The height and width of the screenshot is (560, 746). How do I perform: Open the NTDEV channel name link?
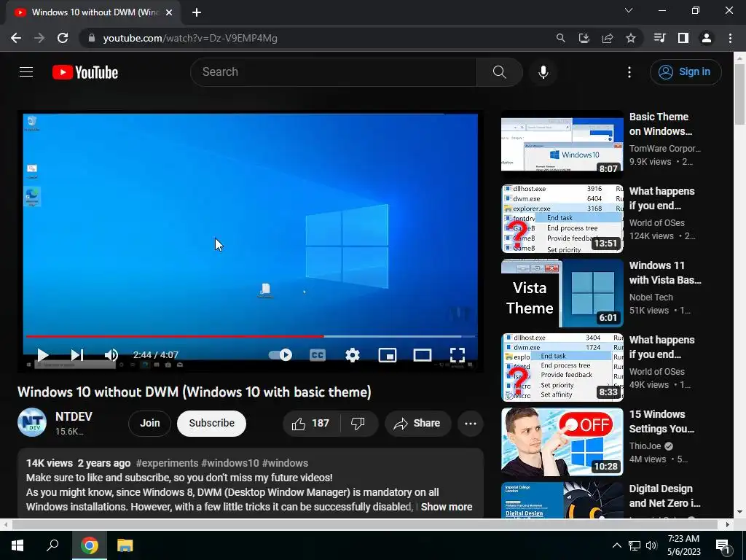(74, 416)
